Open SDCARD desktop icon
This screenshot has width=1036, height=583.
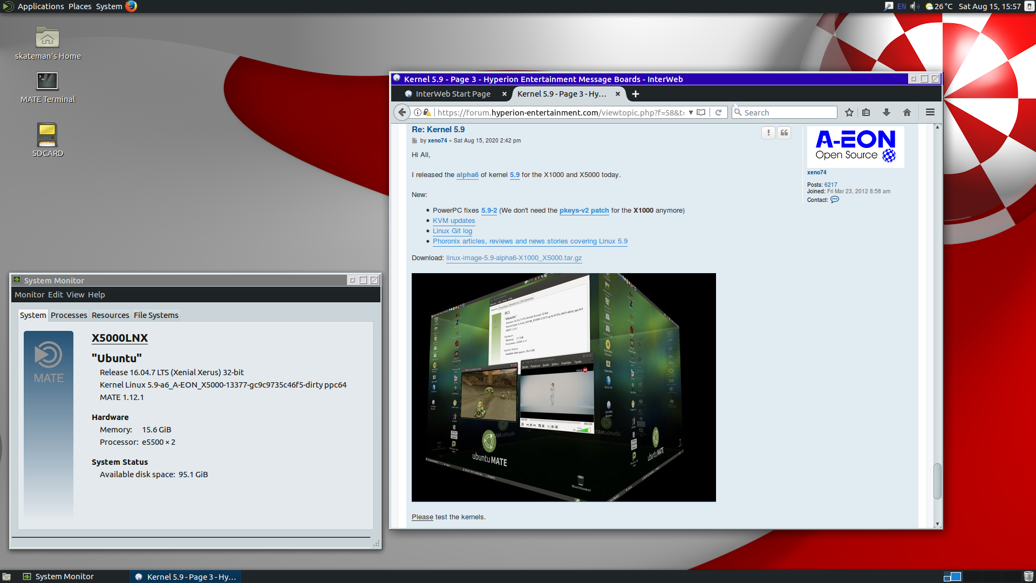click(47, 140)
